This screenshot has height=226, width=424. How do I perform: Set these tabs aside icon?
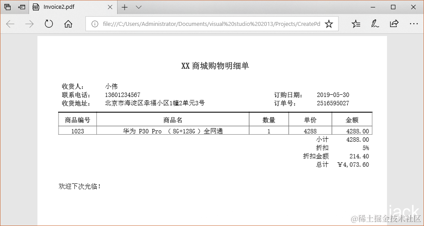click(x=22, y=7)
